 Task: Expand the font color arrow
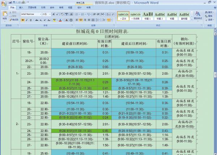coord(63,20)
